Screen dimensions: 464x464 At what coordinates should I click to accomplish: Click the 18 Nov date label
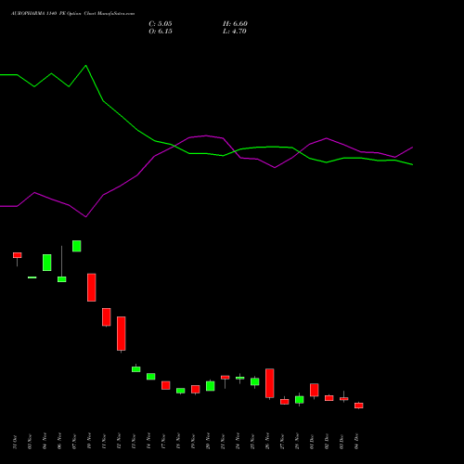click(178, 442)
